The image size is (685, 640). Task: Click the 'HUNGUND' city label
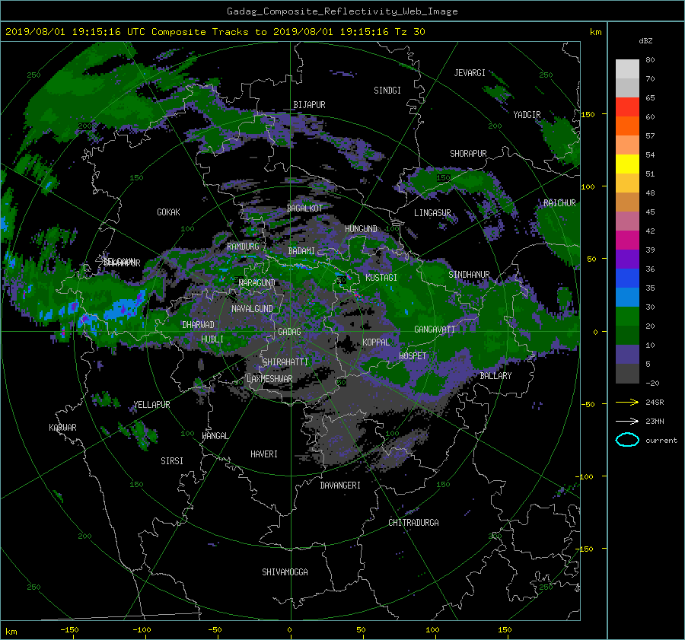[361, 229]
